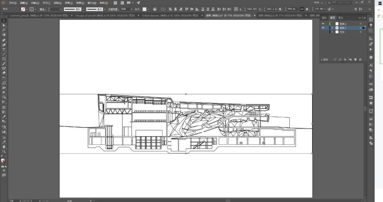Open the brush definition dropdown

105,9
